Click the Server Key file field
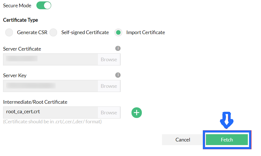The image size is (261, 156). tap(50, 86)
